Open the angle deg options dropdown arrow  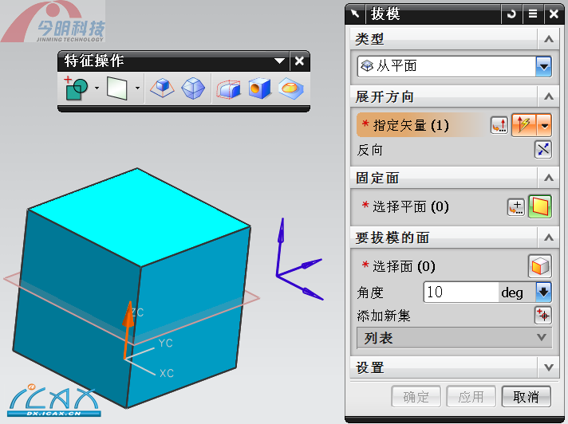(x=544, y=292)
